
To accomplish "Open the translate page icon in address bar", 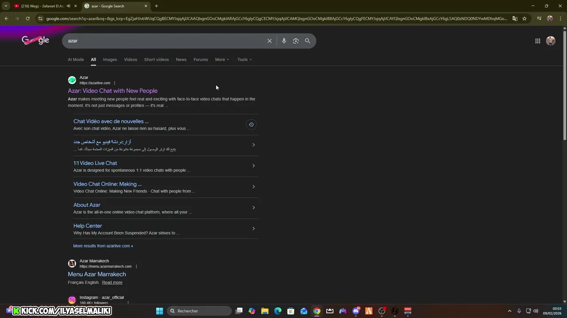I will coord(515,19).
